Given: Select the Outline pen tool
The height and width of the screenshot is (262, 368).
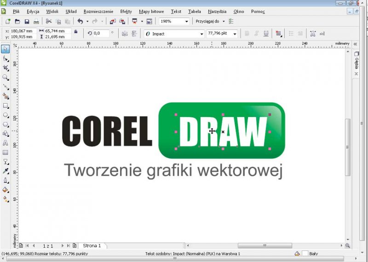Looking at the screenshot, I should pyautogui.click(x=6, y=180).
